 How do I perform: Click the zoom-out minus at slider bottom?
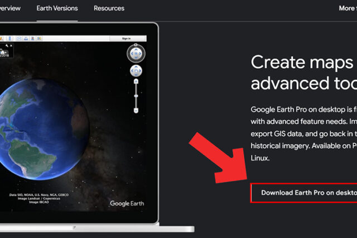coord(136,111)
